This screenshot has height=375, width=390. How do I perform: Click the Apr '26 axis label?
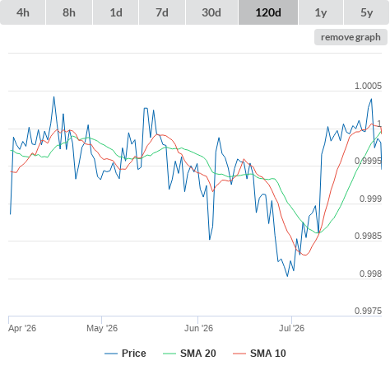click(22, 328)
